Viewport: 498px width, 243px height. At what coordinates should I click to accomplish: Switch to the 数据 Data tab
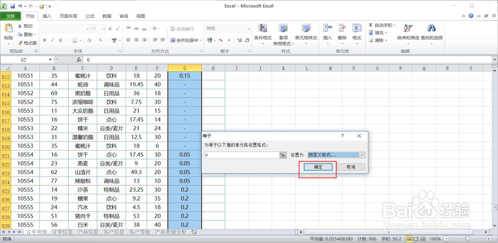(107, 16)
